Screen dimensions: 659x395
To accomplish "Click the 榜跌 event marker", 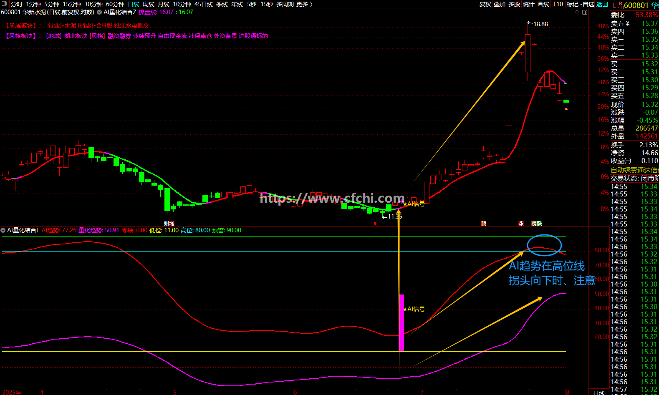I will (x=537, y=224).
